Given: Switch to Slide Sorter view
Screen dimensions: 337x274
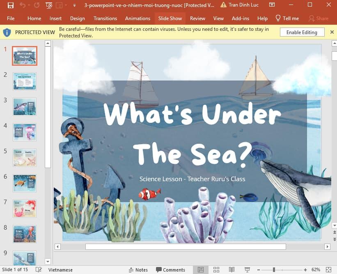Looking at the screenshot, I should [216, 270].
